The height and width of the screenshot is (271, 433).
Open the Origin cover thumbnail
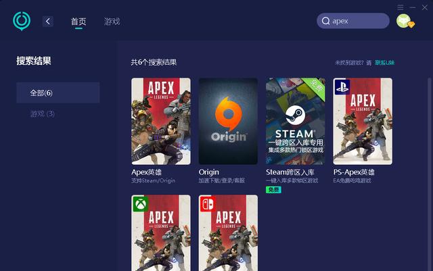[228, 121]
